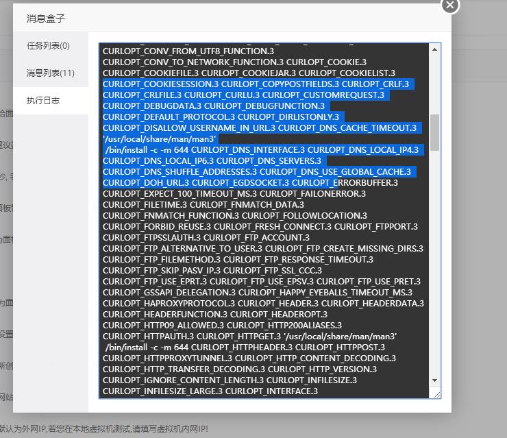Click the text CURLOPT_HTTPAUTH.3
Viewport: 507px width, 438px height.
[148, 337]
